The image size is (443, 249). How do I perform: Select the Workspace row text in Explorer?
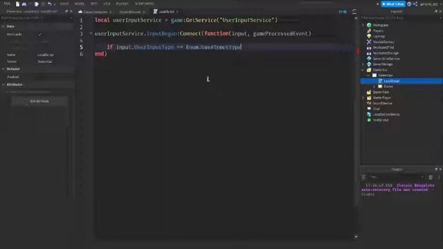pos(381,25)
